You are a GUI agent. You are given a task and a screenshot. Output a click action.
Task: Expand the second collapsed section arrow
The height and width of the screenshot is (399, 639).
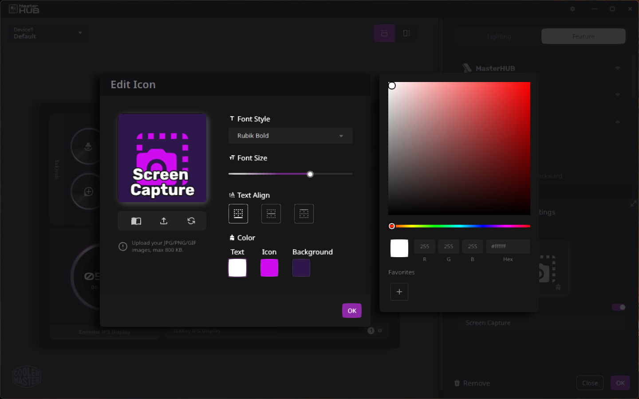point(618,95)
